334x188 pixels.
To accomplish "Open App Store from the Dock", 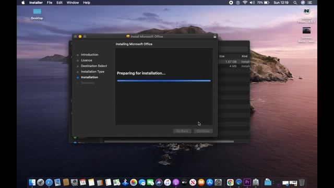I will tap(210, 182).
